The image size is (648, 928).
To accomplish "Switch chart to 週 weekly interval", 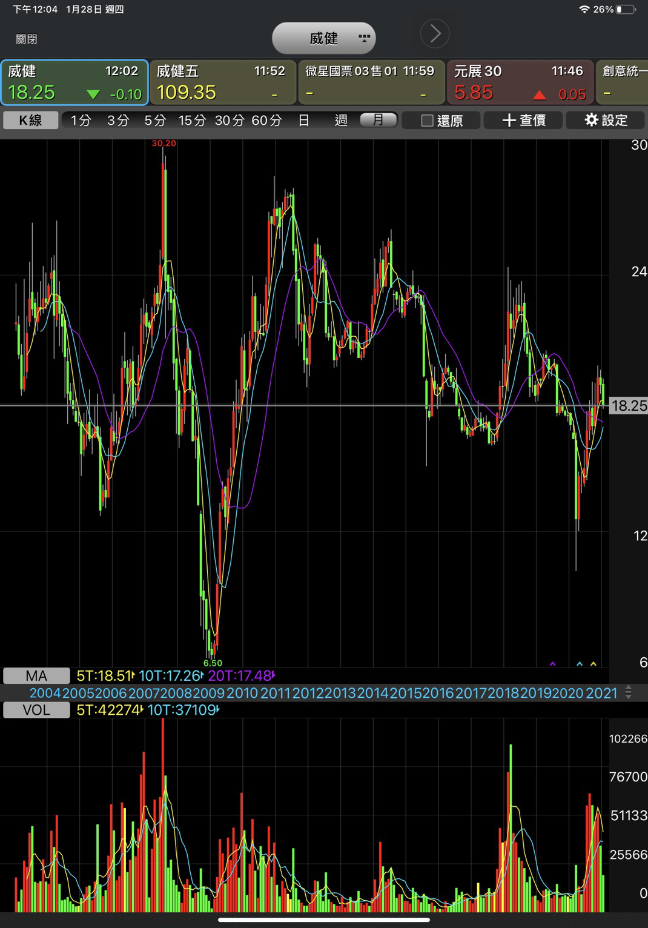I will [341, 120].
